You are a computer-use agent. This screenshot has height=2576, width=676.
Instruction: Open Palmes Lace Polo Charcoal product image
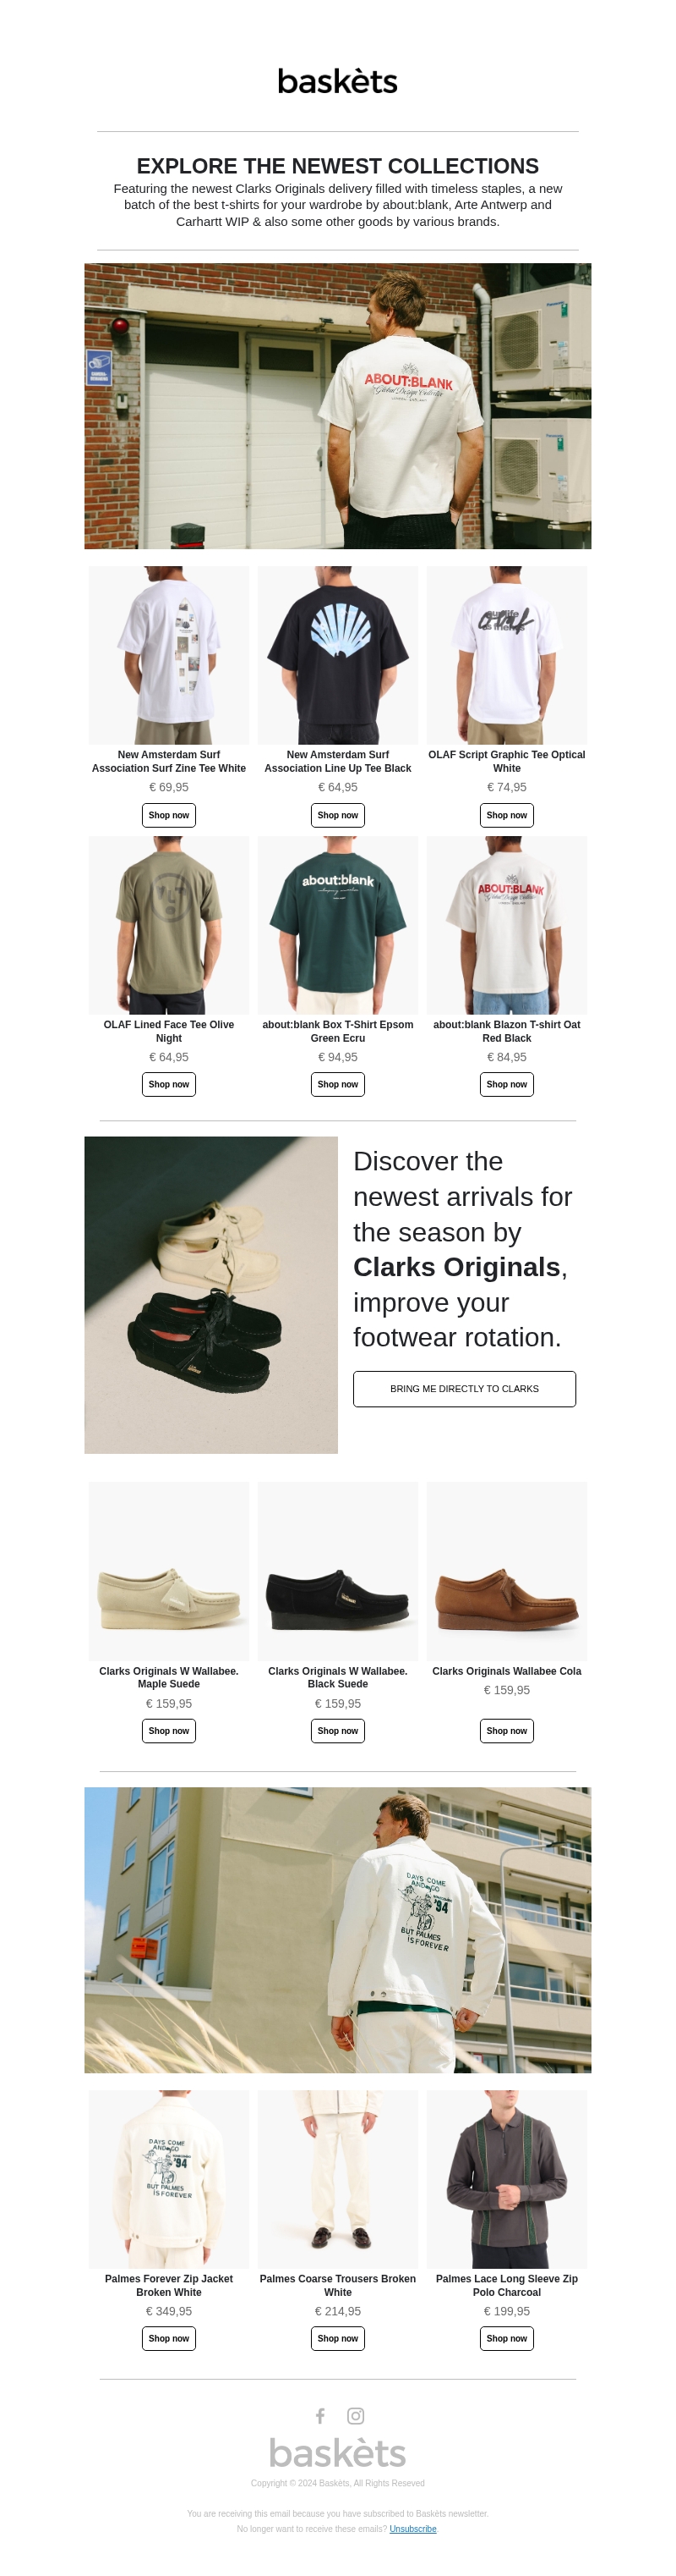click(x=506, y=2179)
